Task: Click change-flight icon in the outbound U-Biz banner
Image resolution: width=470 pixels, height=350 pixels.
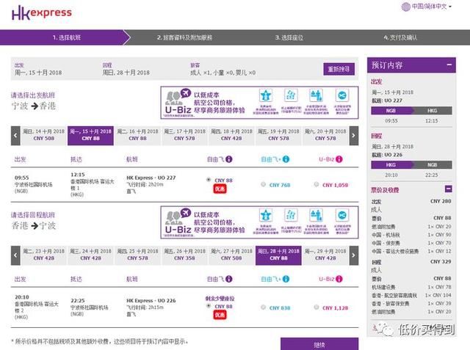Action: pos(341,95)
